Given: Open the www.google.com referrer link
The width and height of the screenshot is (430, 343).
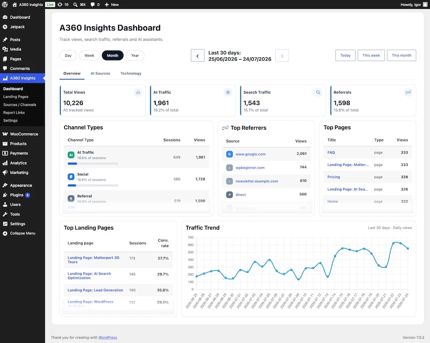Looking at the screenshot, I should click(x=250, y=154).
